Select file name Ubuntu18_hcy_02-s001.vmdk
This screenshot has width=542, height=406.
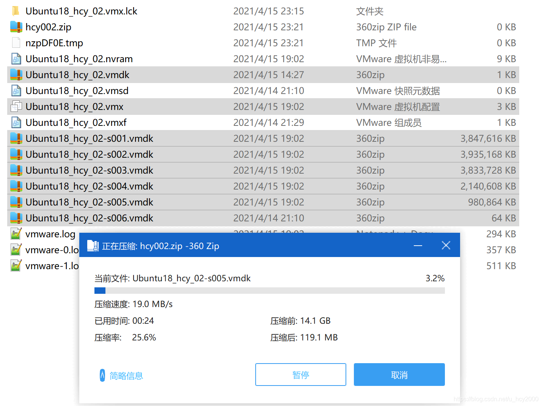tap(89, 139)
